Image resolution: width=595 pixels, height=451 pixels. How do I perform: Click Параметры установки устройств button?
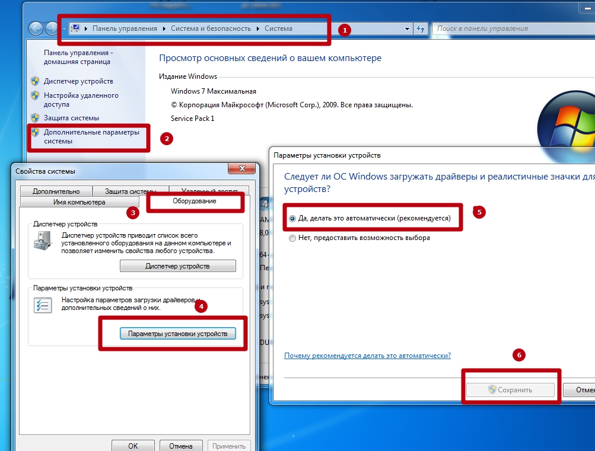[x=177, y=334]
